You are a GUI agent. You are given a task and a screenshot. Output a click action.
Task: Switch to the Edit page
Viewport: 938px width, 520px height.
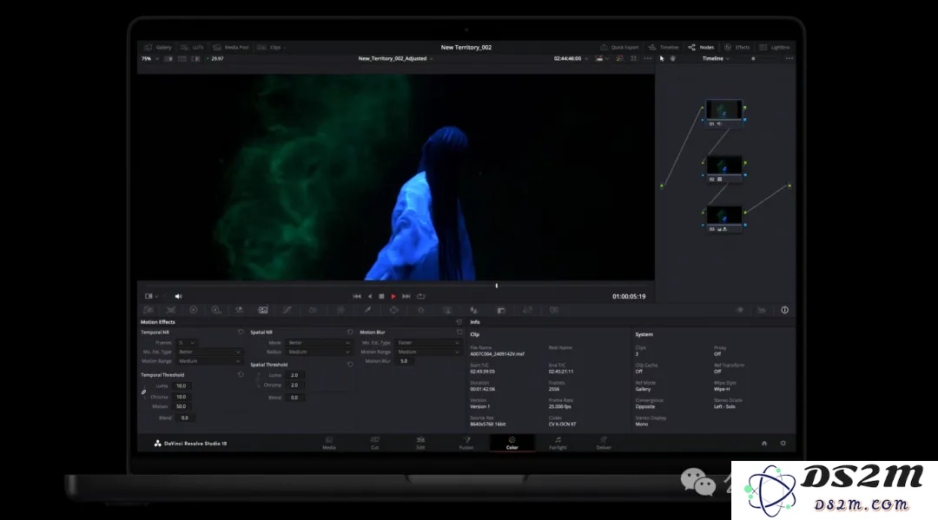420,443
